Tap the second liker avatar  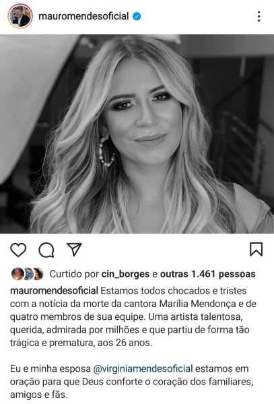point(28,274)
